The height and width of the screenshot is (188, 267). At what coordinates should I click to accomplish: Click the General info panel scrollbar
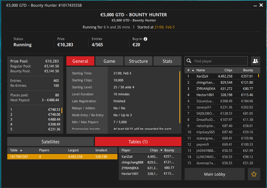[180, 97]
